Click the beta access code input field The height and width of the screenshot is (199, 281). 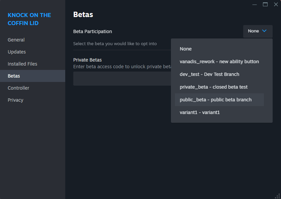pyautogui.click(x=122, y=79)
